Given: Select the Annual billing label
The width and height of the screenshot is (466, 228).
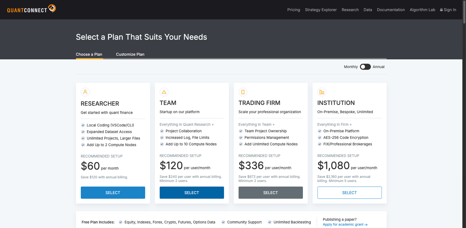Looking at the screenshot, I should tap(378, 67).
